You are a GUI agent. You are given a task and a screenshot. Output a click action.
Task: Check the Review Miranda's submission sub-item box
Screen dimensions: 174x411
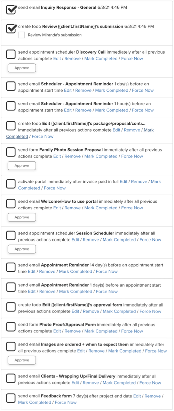point(22,35)
